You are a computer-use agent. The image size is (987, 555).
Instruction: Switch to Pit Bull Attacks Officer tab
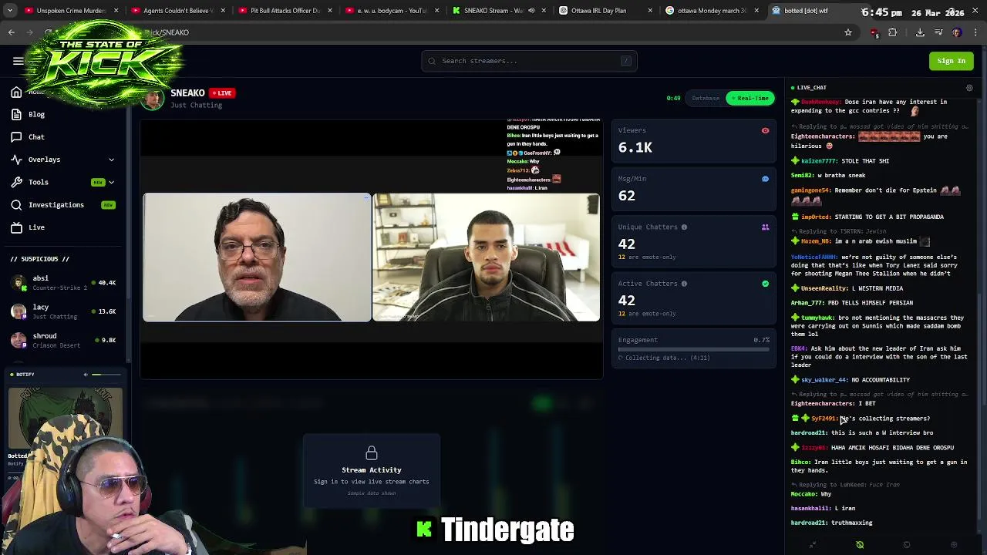pos(284,11)
